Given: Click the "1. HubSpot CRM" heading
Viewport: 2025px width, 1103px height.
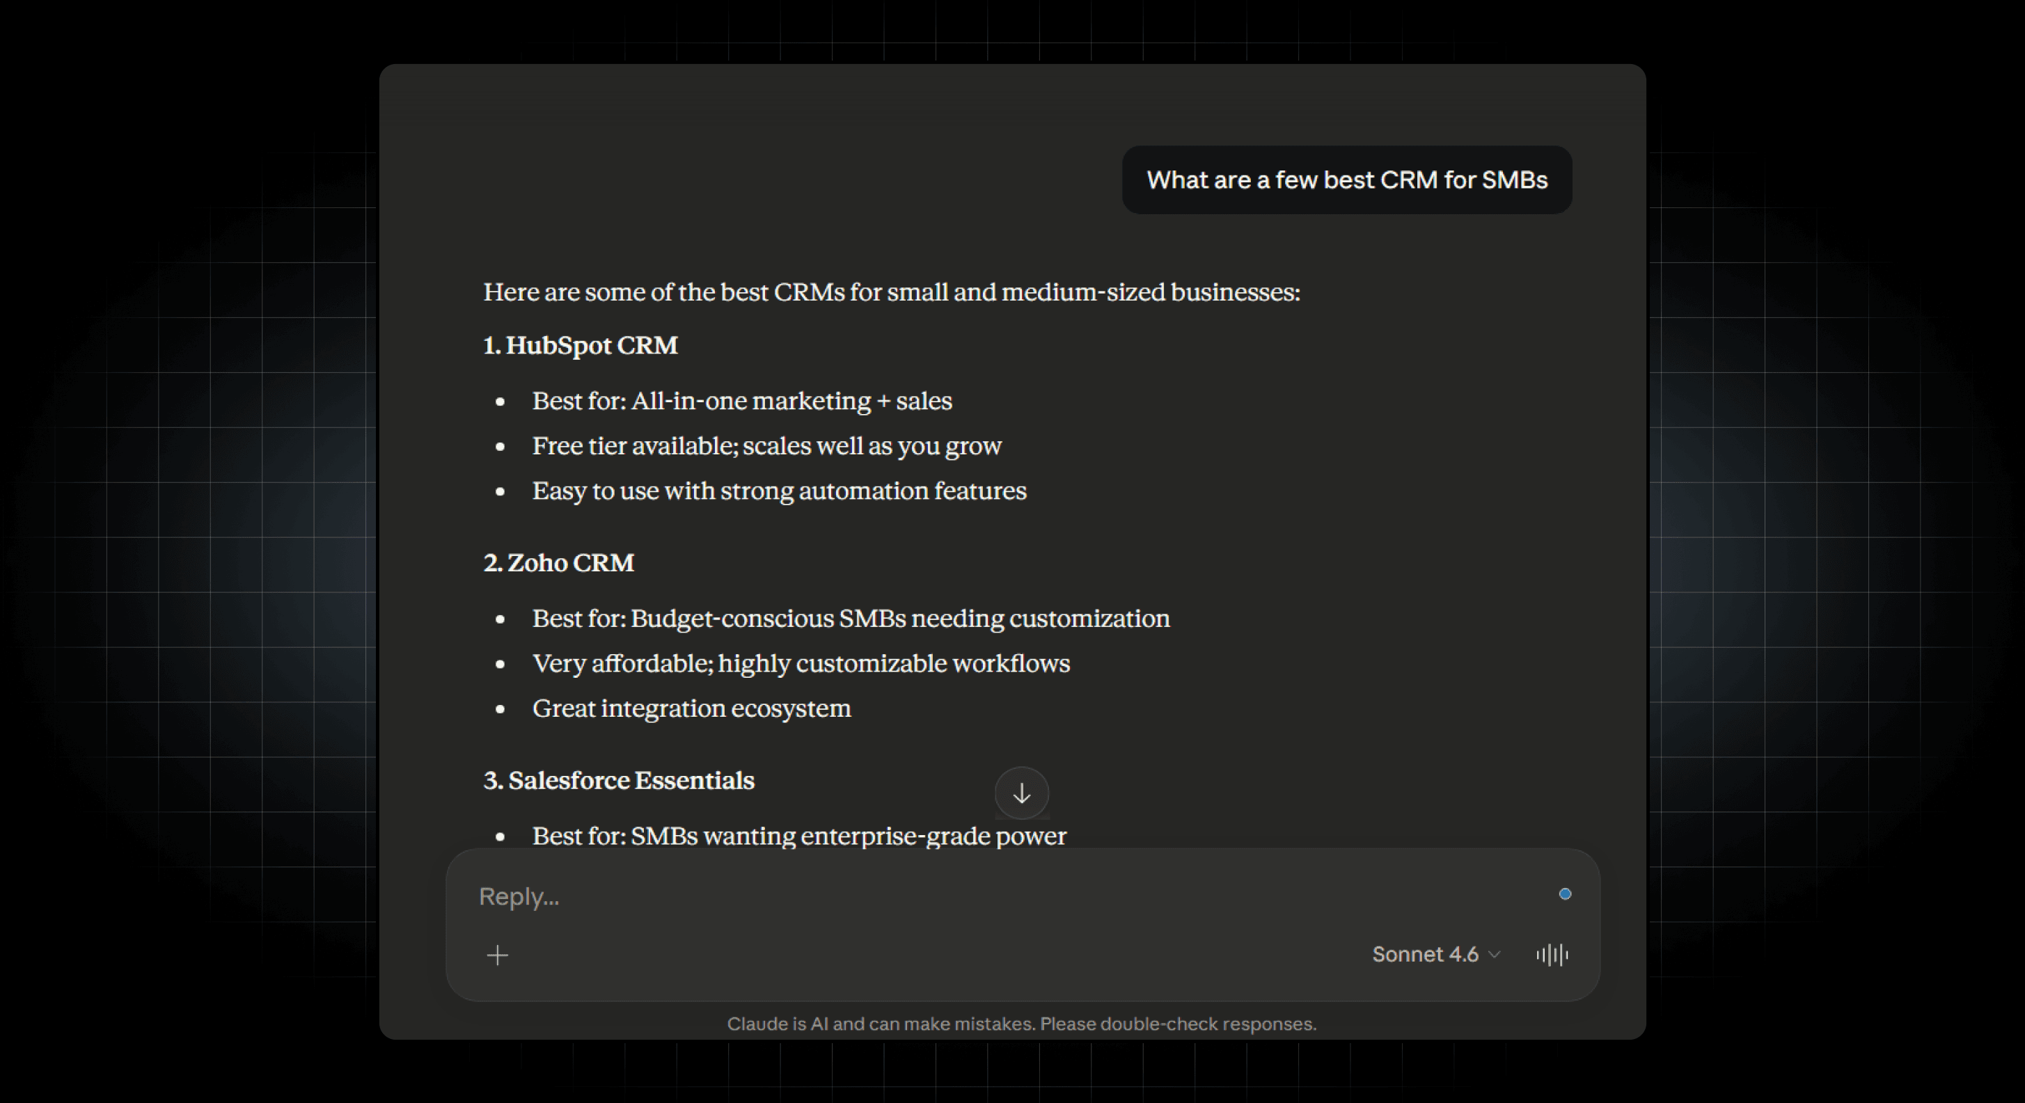Looking at the screenshot, I should [x=580, y=346].
